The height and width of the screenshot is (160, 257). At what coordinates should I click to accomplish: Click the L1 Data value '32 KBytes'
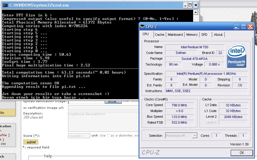pyautogui.click(x=233, y=105)
